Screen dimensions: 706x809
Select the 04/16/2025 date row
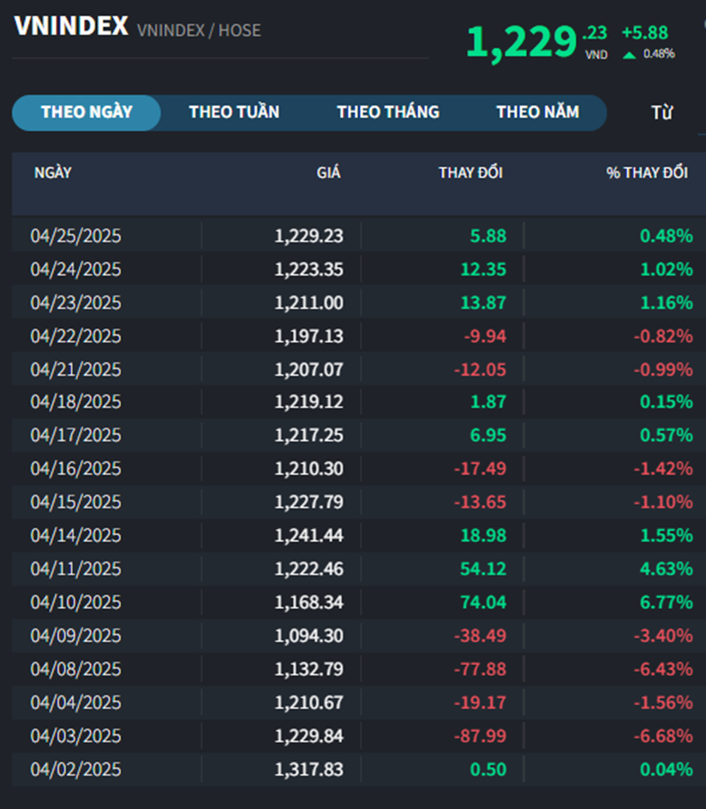tap(76, 469)
